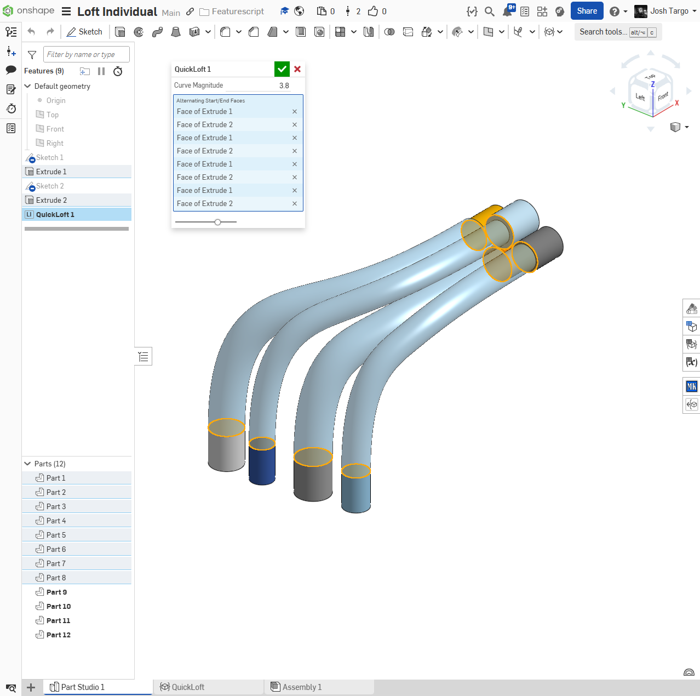Click the Boolean tool icon
Viewport: 700px width, 696px height.
click(x=389, y=32)
